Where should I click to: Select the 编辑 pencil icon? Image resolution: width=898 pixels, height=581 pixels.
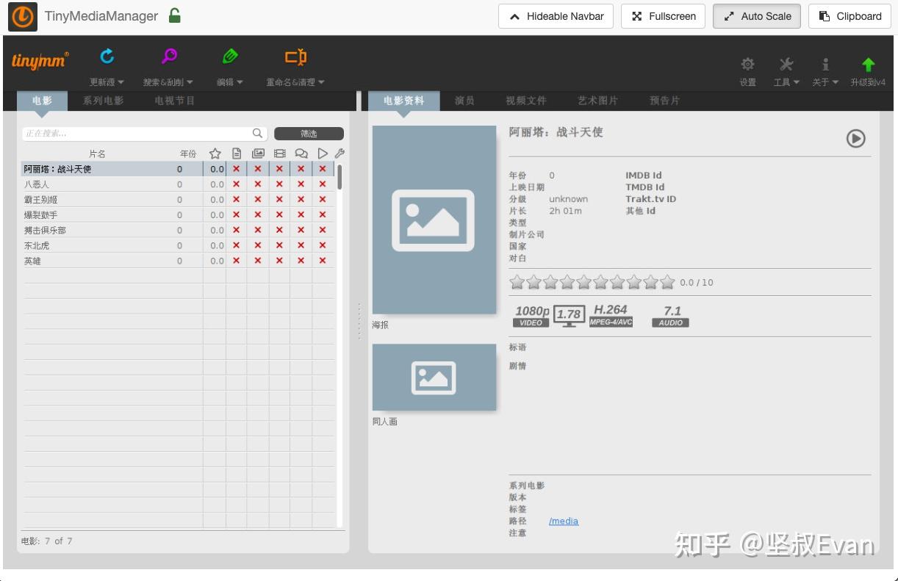229,55
